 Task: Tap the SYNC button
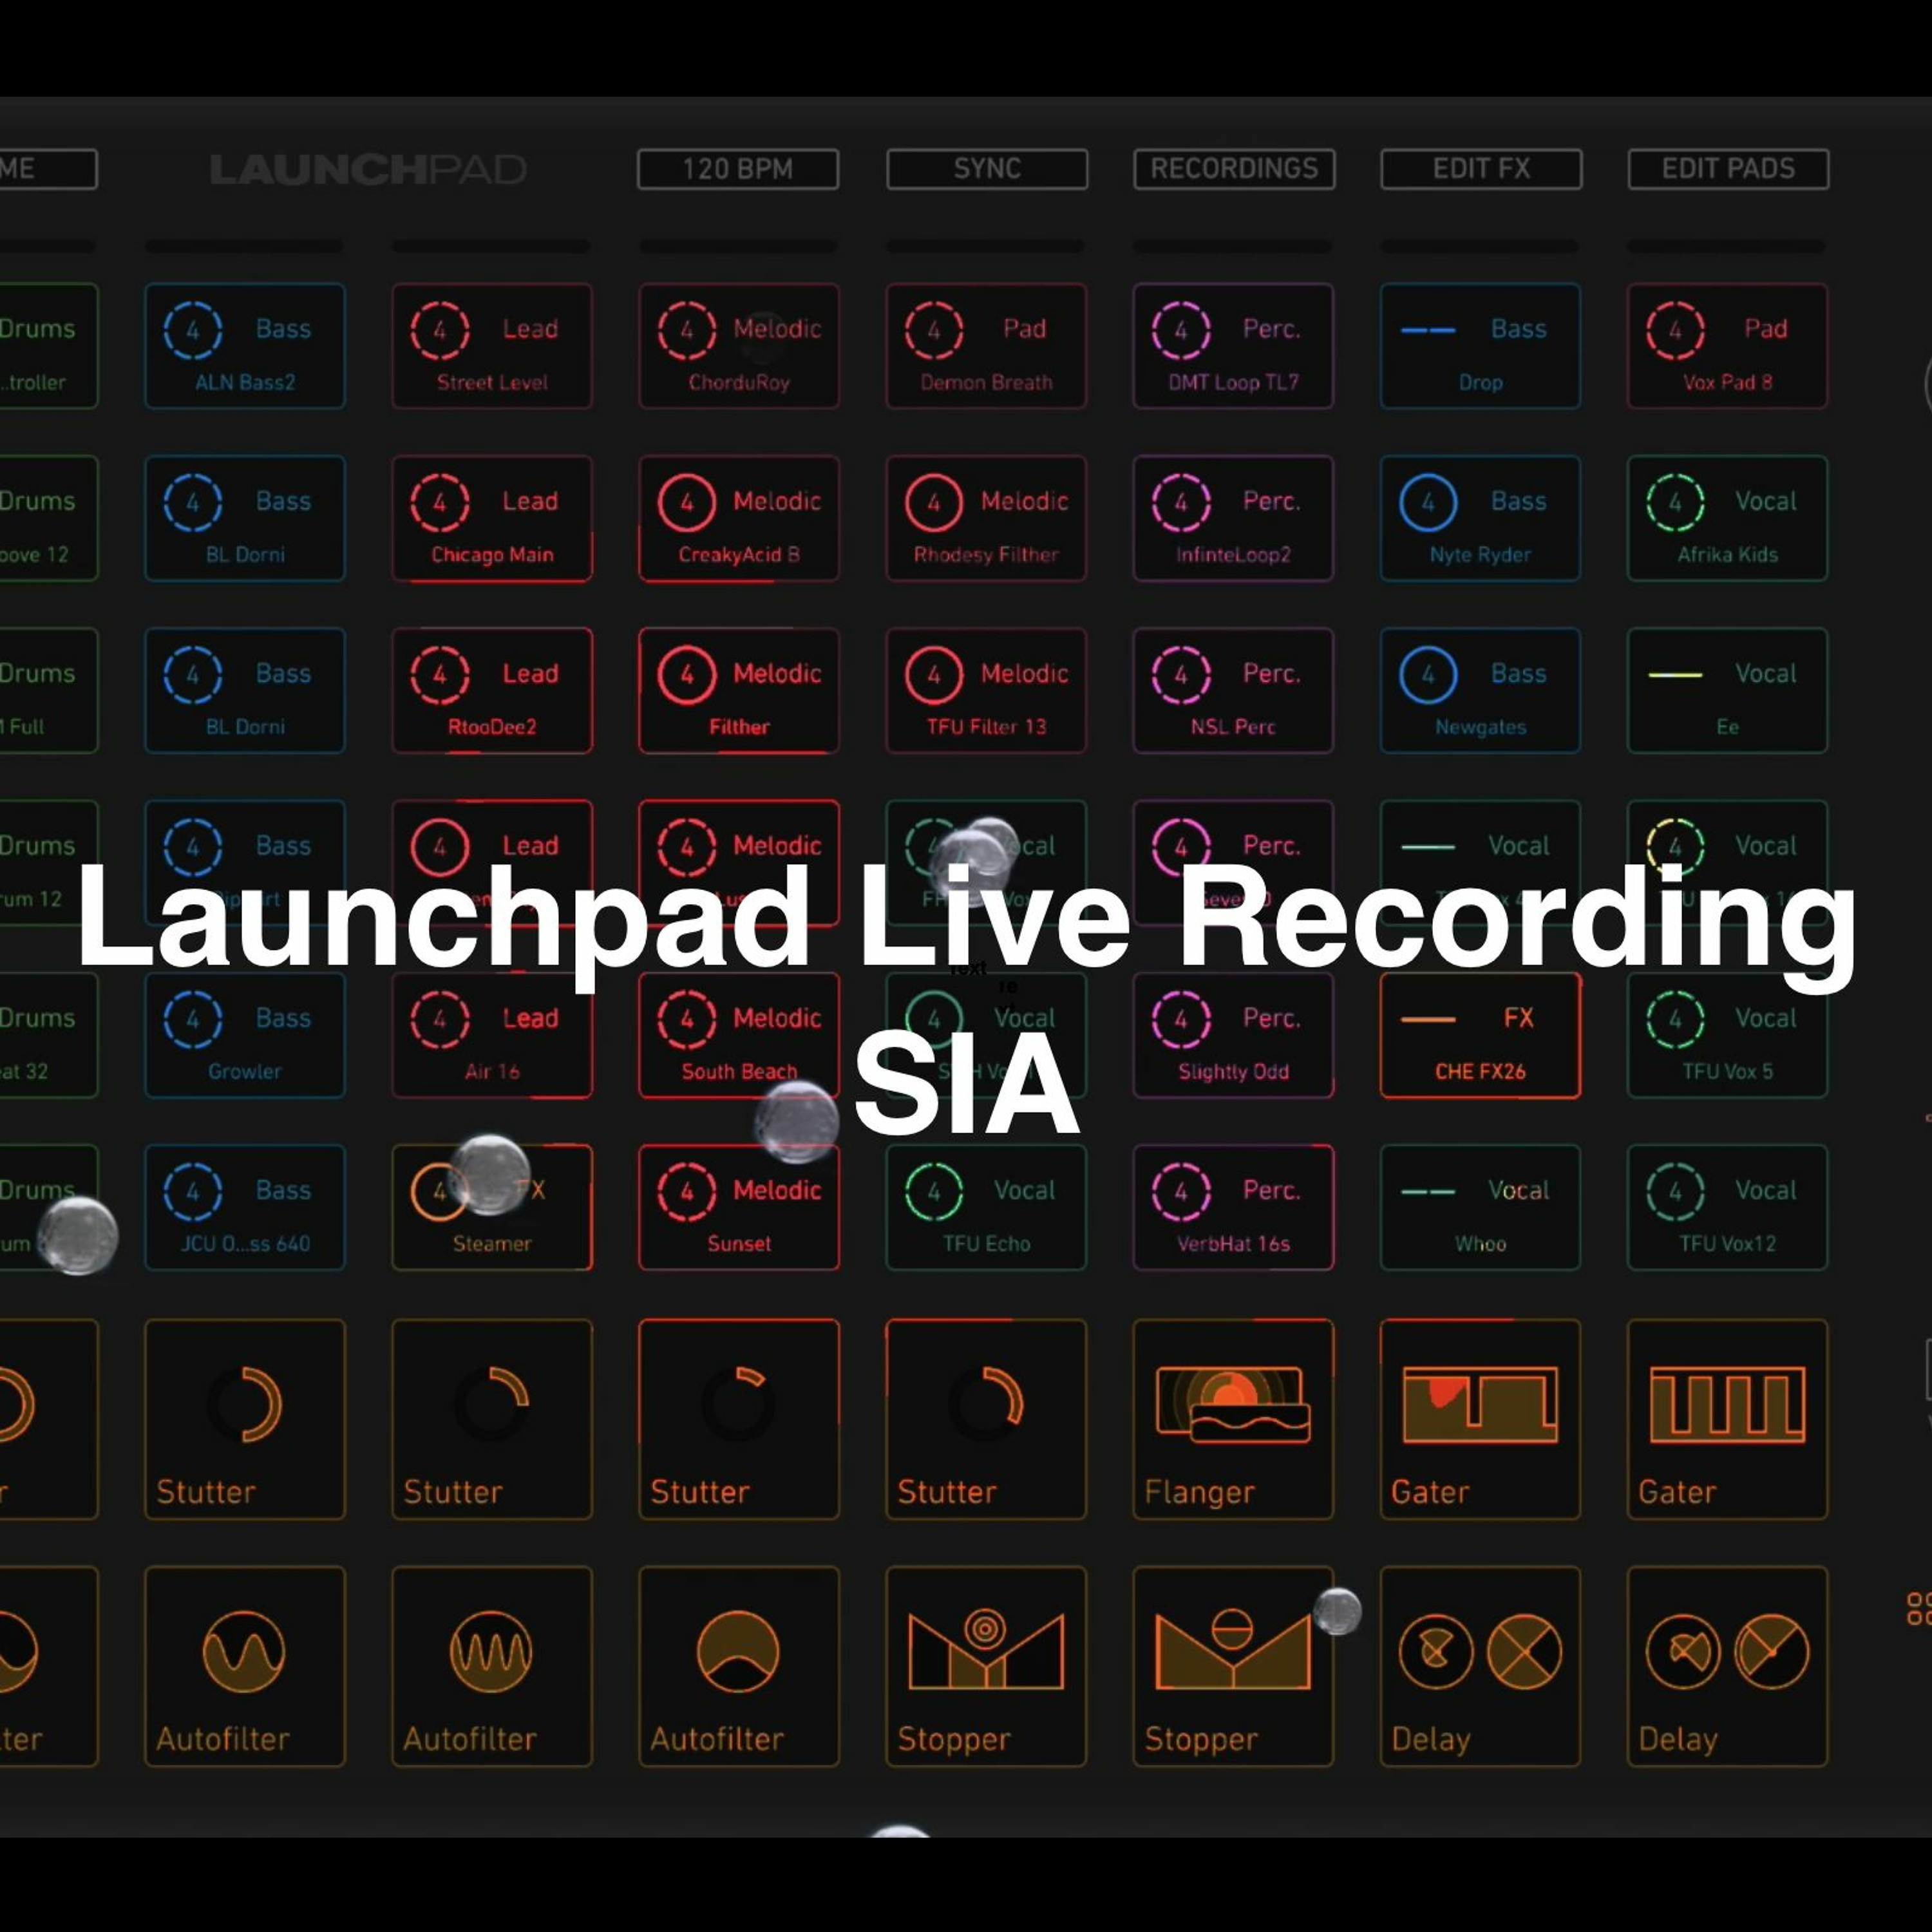pyautogui.click(x=987, y=169)
